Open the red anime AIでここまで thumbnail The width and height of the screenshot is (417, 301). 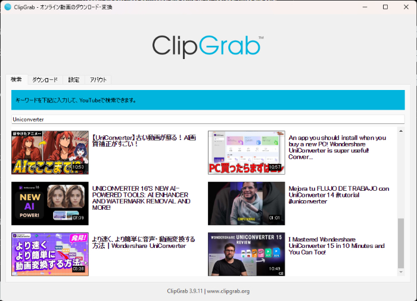click(50, 153)
